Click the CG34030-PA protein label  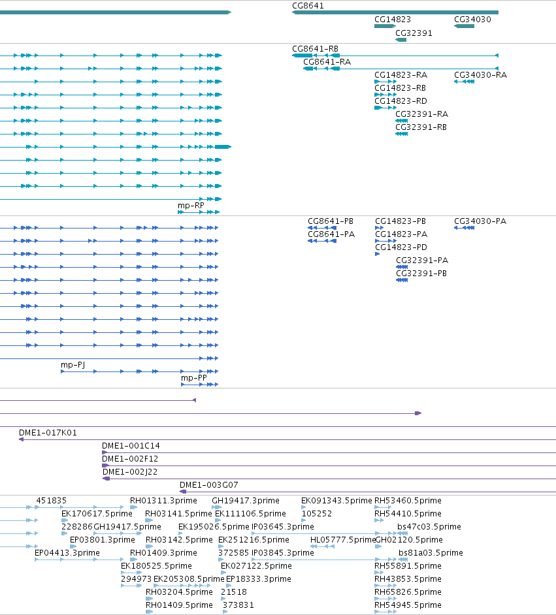pyautogui.click(x=480, y=221)
